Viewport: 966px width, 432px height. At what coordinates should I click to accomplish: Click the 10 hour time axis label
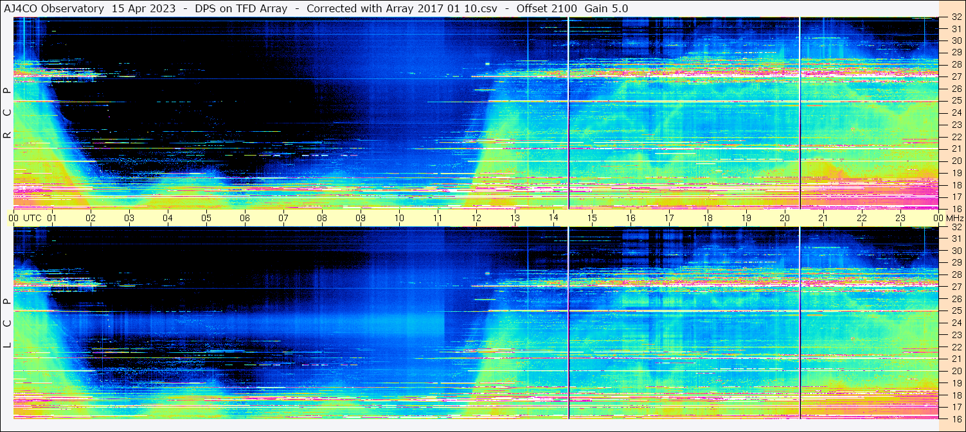(399, 218)
